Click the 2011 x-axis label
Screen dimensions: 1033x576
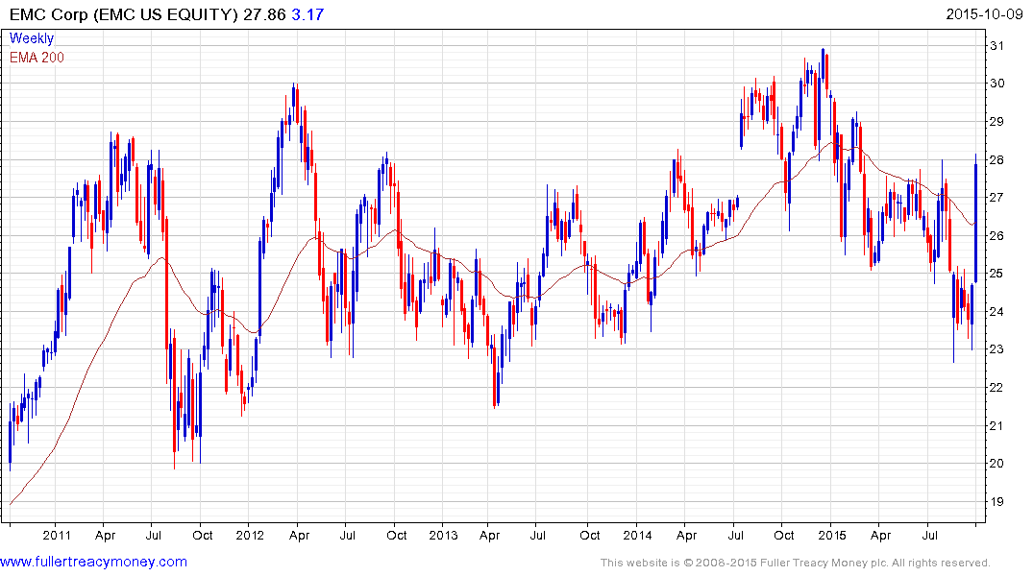(57, 535)
